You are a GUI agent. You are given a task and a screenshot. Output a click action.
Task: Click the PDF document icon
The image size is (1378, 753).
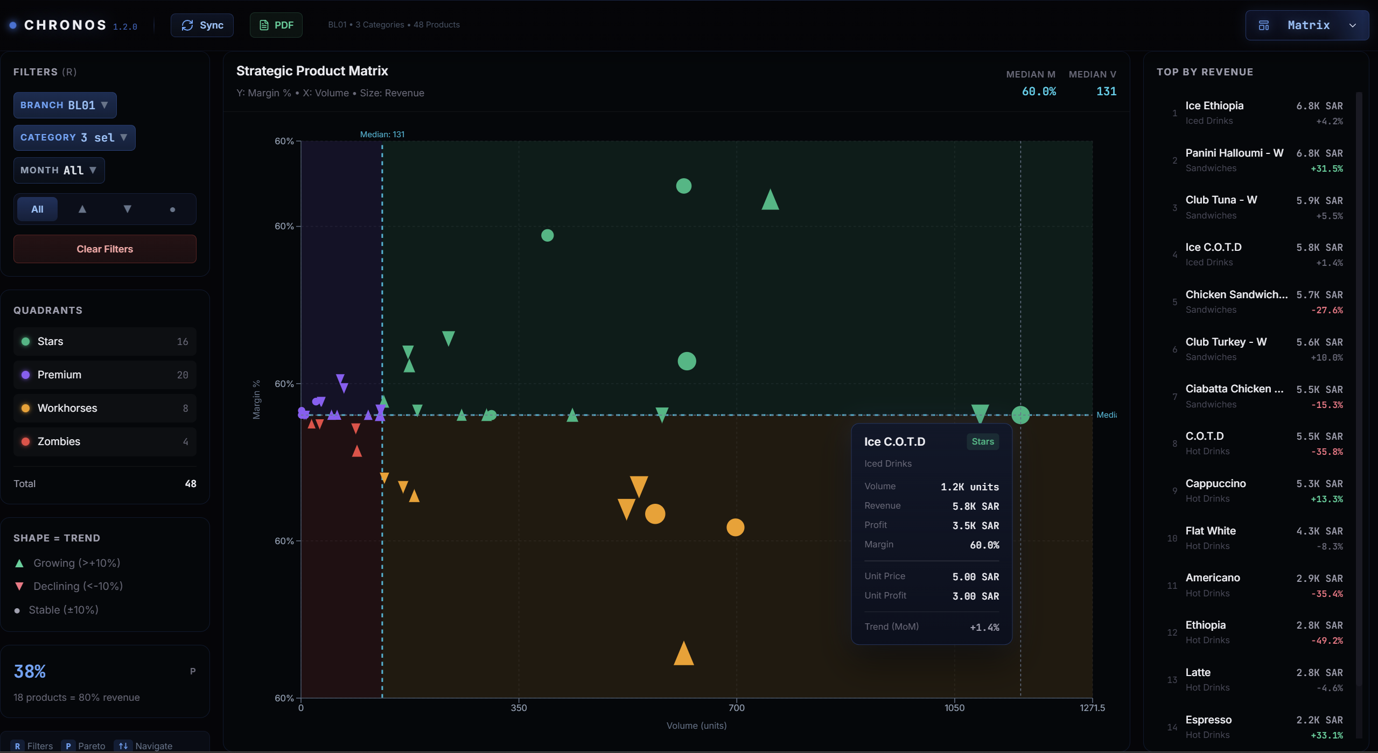[264, 25]
